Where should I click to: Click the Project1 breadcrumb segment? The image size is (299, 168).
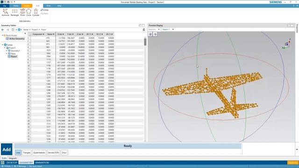pyautogui.click(x=35, y=30)
